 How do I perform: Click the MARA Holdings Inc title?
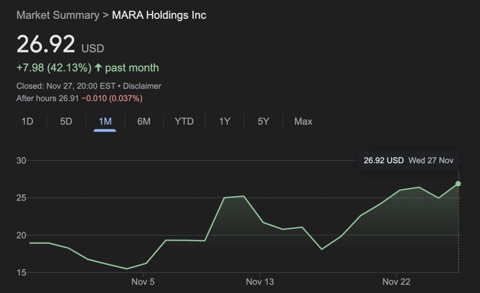pos(159,15)
